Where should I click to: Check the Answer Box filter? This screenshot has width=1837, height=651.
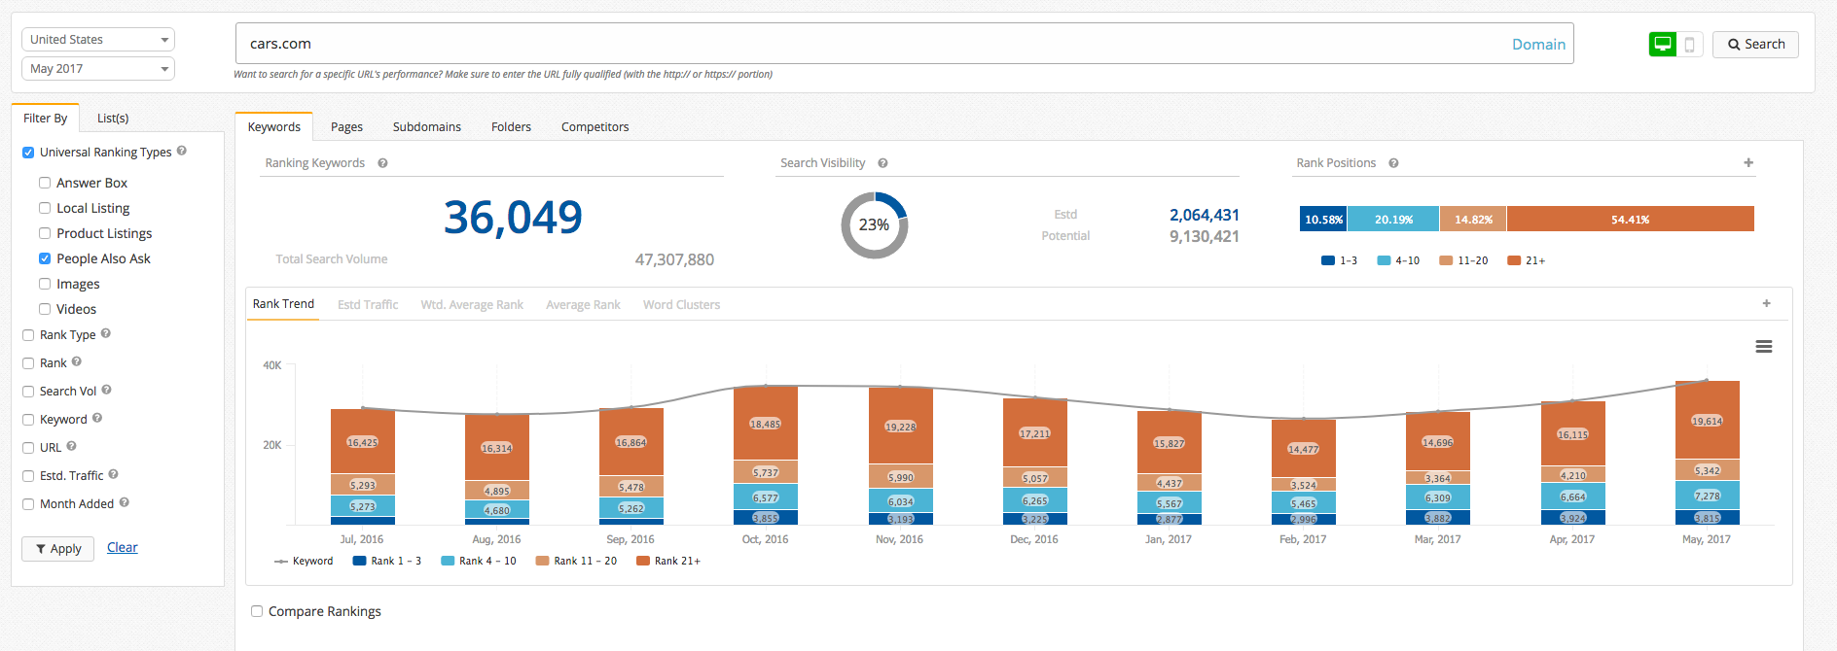(x=45, y=183)
